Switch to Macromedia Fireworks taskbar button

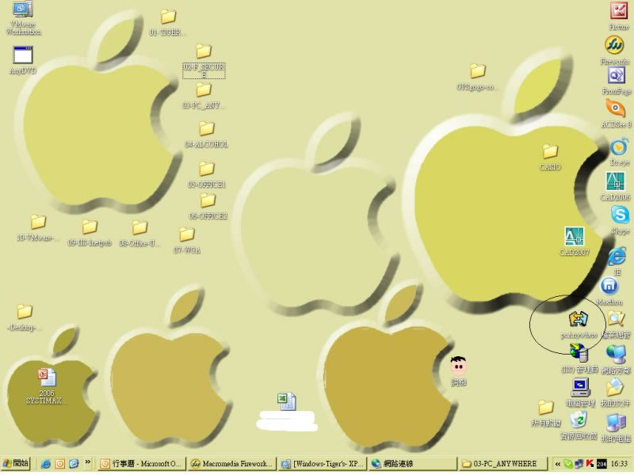click(x=231, y=463)
